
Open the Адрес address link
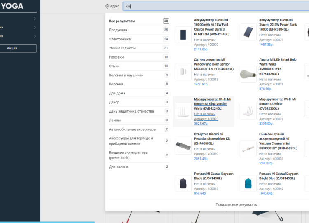point(115,6)
